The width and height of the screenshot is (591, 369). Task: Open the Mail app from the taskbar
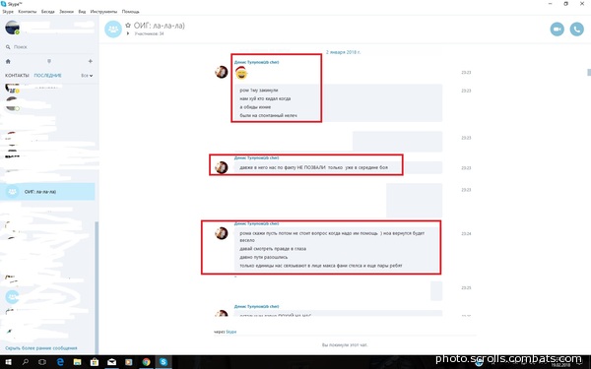click(111, 362)
